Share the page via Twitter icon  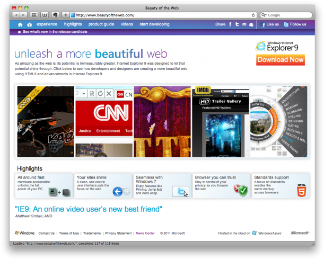[x=237, y=24]
